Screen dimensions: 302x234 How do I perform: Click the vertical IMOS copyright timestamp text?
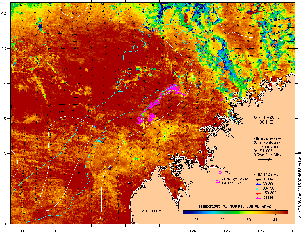click(x=300, y=183)
